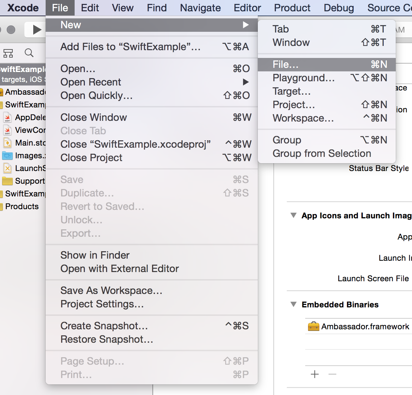Choose Workspace… from New submenu
The image size is (412, 395).
327,118
